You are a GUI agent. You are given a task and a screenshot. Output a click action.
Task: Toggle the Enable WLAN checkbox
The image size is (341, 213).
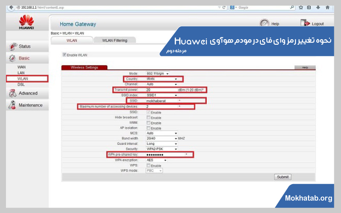tap(64, 55)
